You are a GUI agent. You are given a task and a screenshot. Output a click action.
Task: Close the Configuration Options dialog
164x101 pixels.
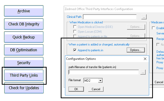click(145, 59)
